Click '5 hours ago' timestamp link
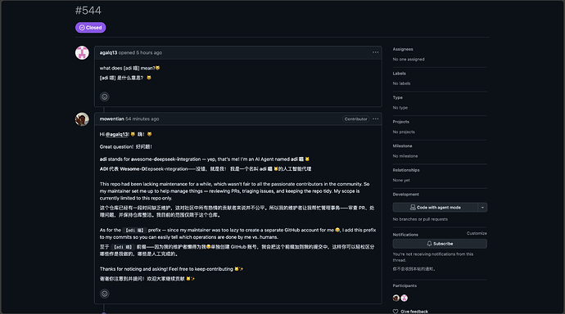This screenshot has width=565, height=314. [149, 52]
